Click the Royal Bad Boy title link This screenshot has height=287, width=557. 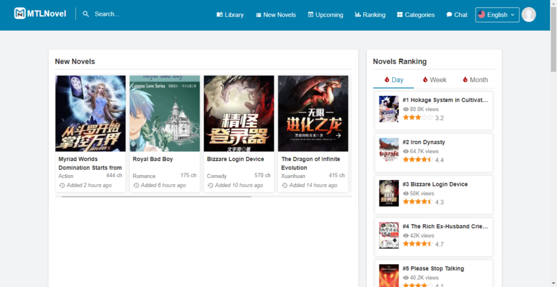coord(153,159)
